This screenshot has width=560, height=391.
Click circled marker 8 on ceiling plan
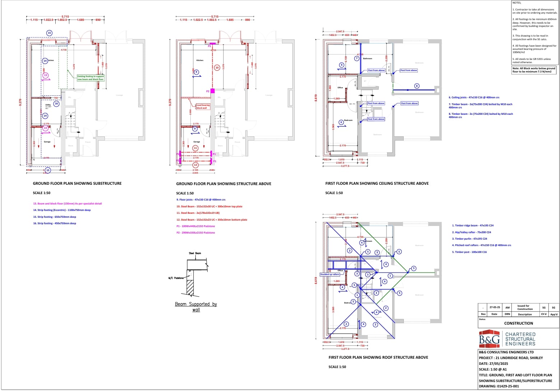(417, 86)
